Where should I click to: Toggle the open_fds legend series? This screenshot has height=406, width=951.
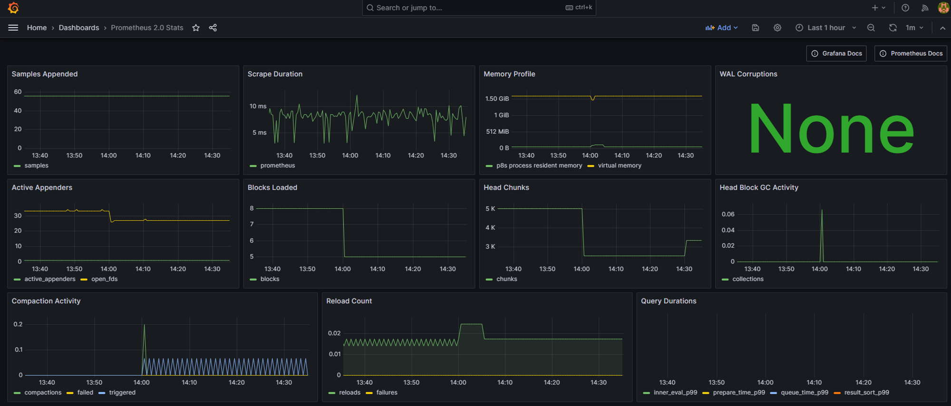(104, 279)
